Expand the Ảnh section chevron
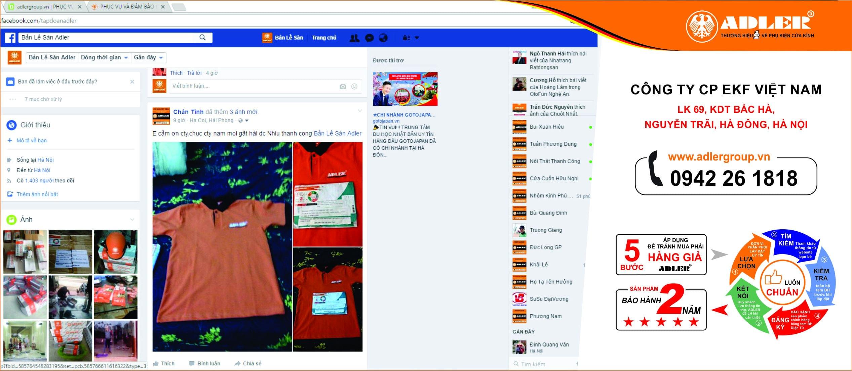The image size is (852, 371). [132, 220]
